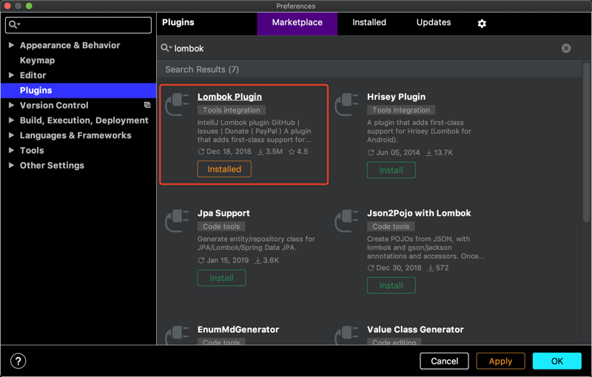Screen dimensions: 592x377
Task: Install the Hrisey Plugin
Action: point(391,169)
